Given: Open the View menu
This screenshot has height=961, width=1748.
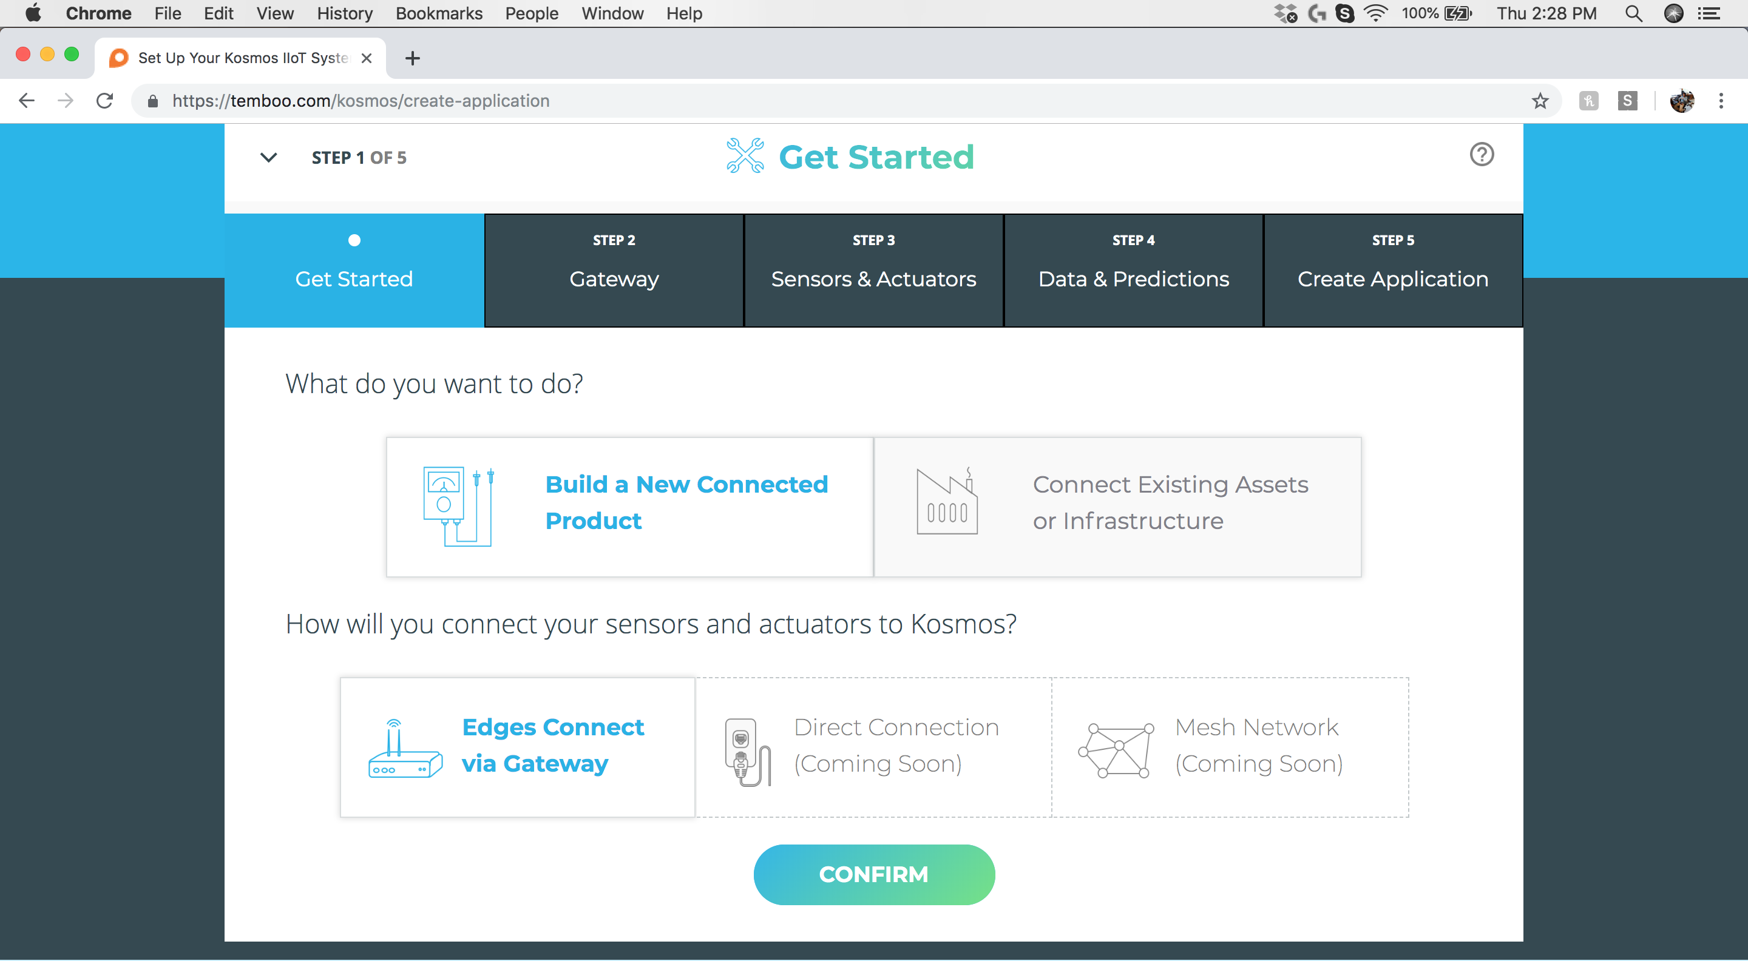Looking at the screenshot, I should [x=275, y=13].
